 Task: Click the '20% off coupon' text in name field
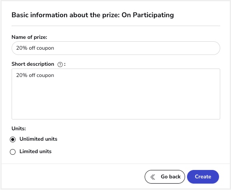coord(35,48)
